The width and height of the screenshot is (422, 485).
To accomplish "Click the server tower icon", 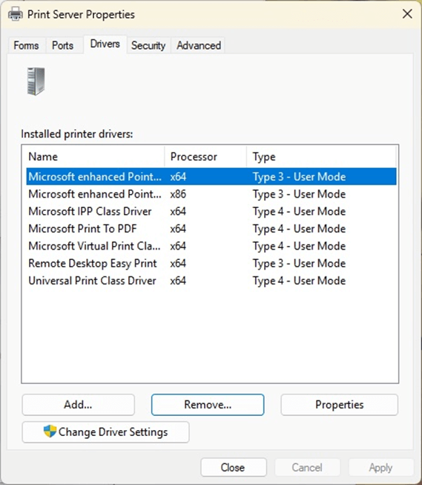I will point(36,81).
